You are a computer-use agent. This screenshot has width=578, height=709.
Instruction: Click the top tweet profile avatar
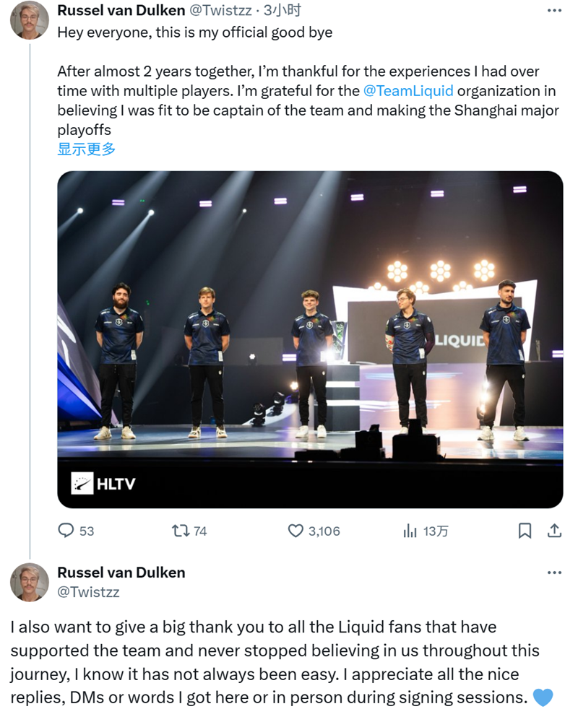(x=29, y=20)
